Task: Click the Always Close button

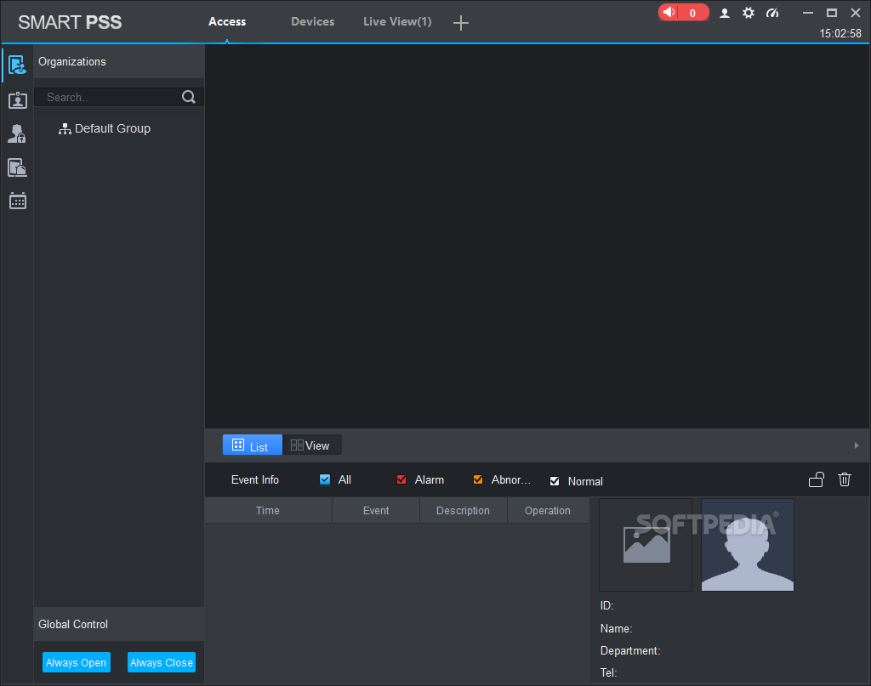Action: tap(161, 662)
